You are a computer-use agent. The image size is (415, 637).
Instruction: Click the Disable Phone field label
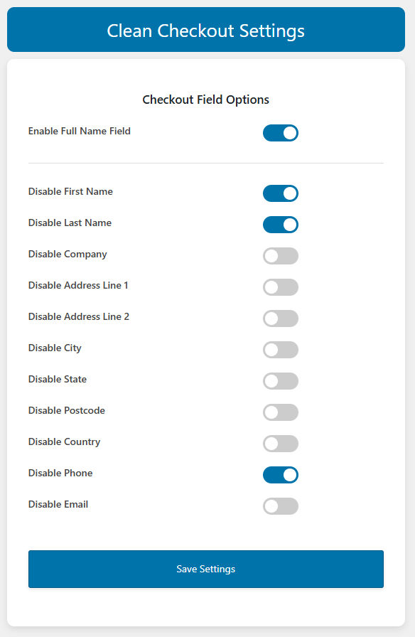click(60, 473)
